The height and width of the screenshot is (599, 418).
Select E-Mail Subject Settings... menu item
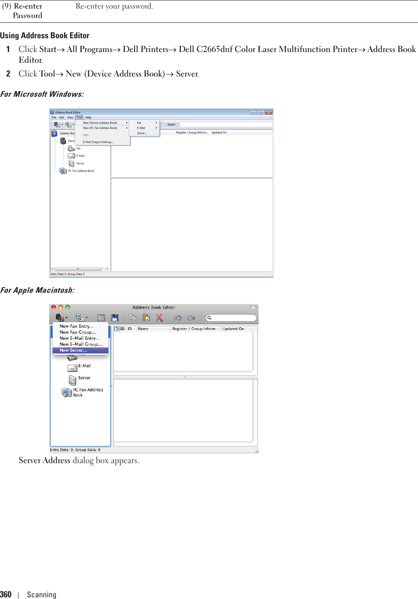pos(98,142)
